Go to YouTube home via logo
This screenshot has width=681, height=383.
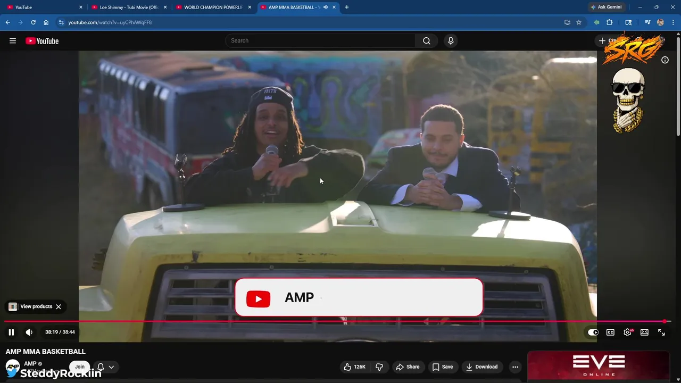click(42, 41)
